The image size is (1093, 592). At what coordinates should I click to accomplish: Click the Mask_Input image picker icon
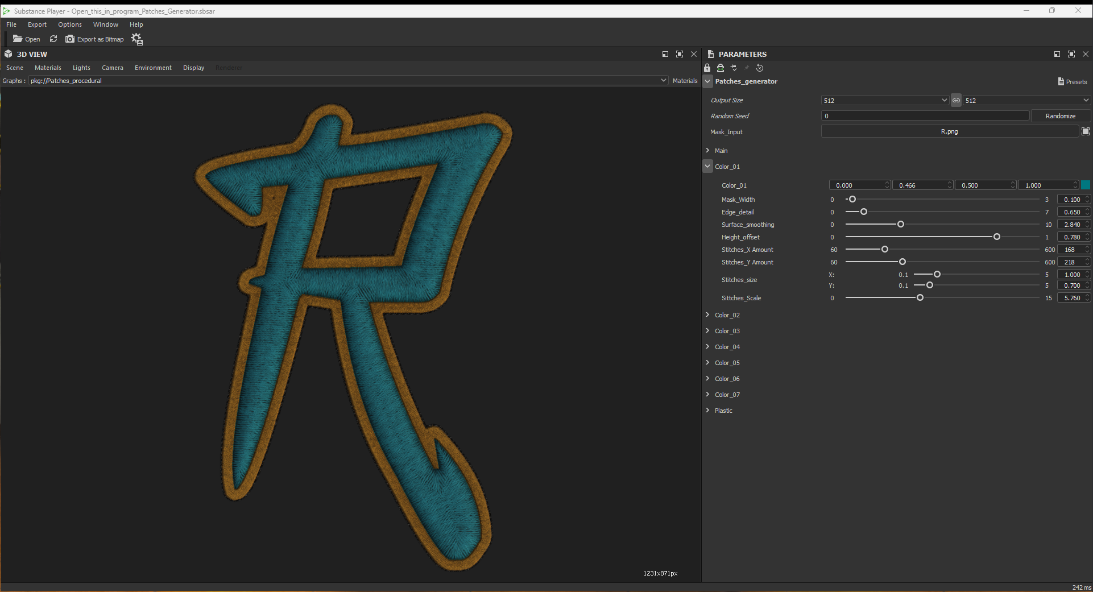point(1086,131)
